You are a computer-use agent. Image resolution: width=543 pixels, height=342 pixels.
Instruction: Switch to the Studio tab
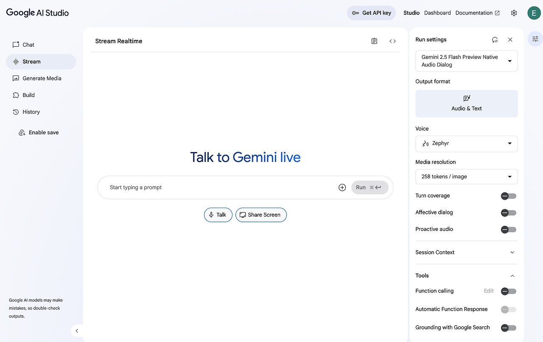pyautogui.click(x=411, y=13)
